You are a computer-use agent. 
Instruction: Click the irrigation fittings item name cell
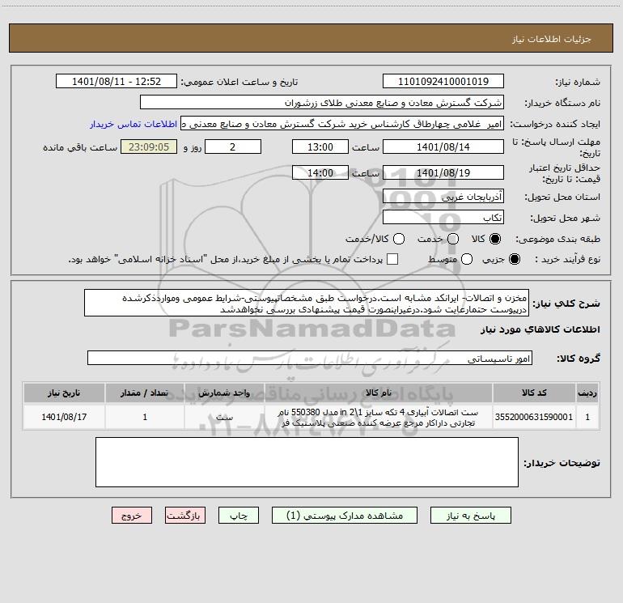(379, 417)
